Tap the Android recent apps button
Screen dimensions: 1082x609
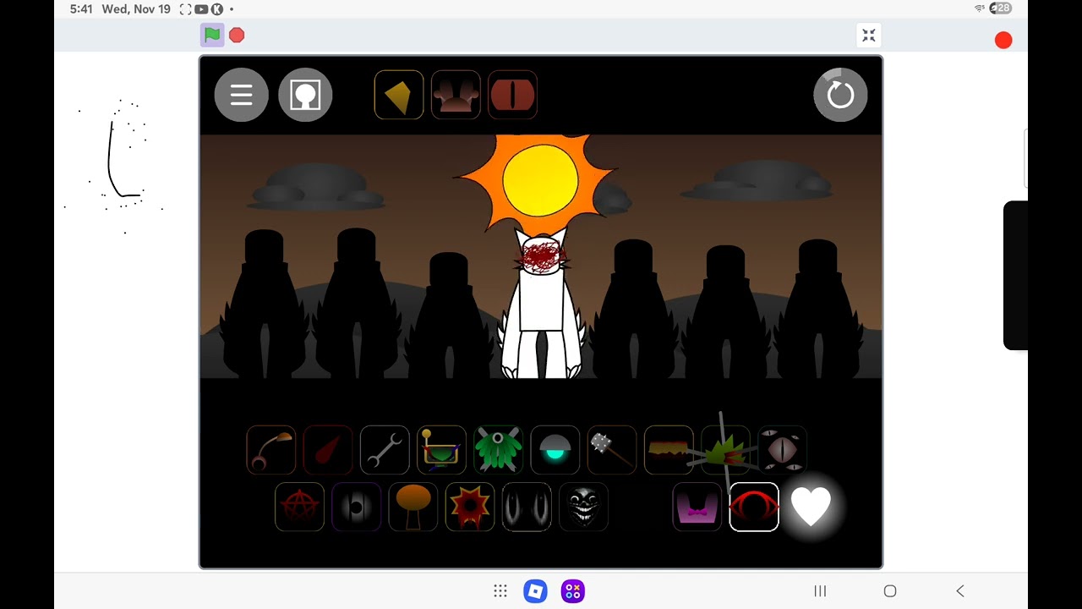point(820,591)
